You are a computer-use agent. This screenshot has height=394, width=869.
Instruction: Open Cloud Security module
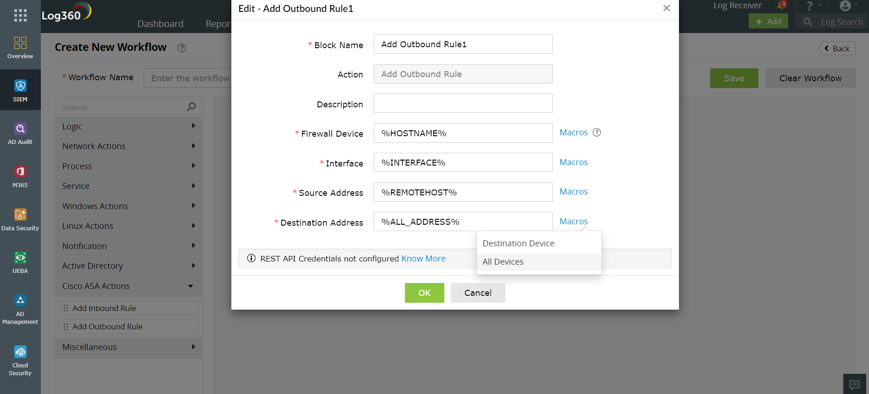[x=20, y=360]
